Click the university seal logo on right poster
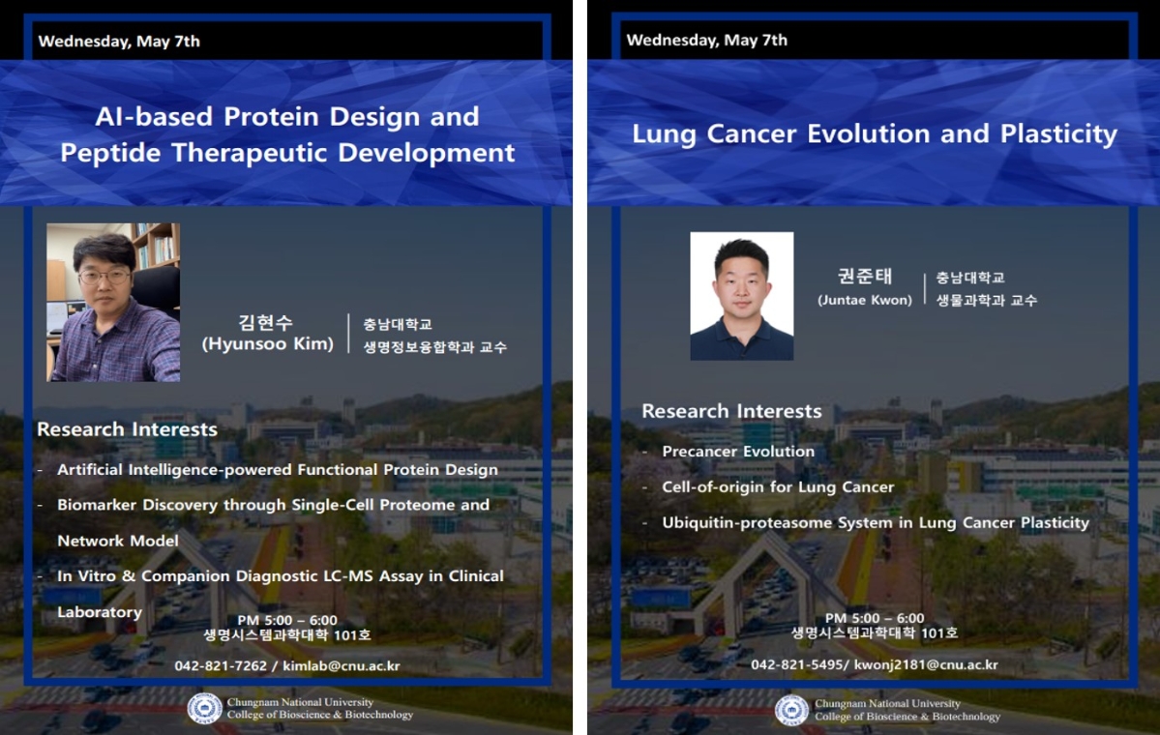1160x735 pixels. pos(792,710)
